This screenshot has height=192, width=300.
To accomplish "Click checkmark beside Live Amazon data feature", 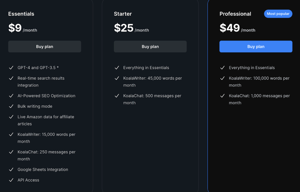I will click(x=11, y=117).
